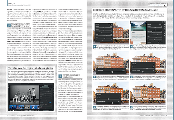Click the B&W button in step 2 Couleur row
The image size is (174, 120).
[159, 42]
